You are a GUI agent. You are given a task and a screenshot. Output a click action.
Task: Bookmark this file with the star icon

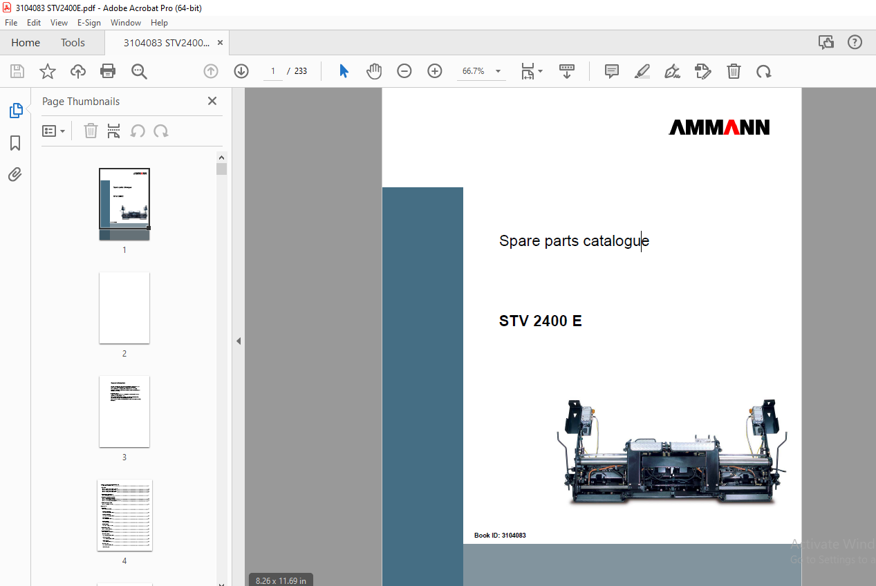47,71
